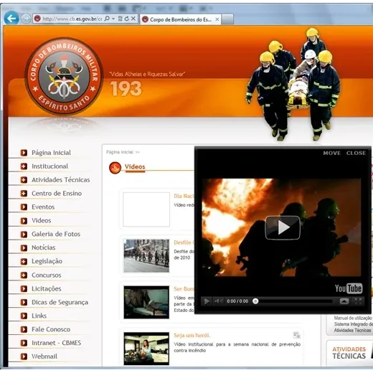Toggle fullscreen on the video player

click(358, 301)
